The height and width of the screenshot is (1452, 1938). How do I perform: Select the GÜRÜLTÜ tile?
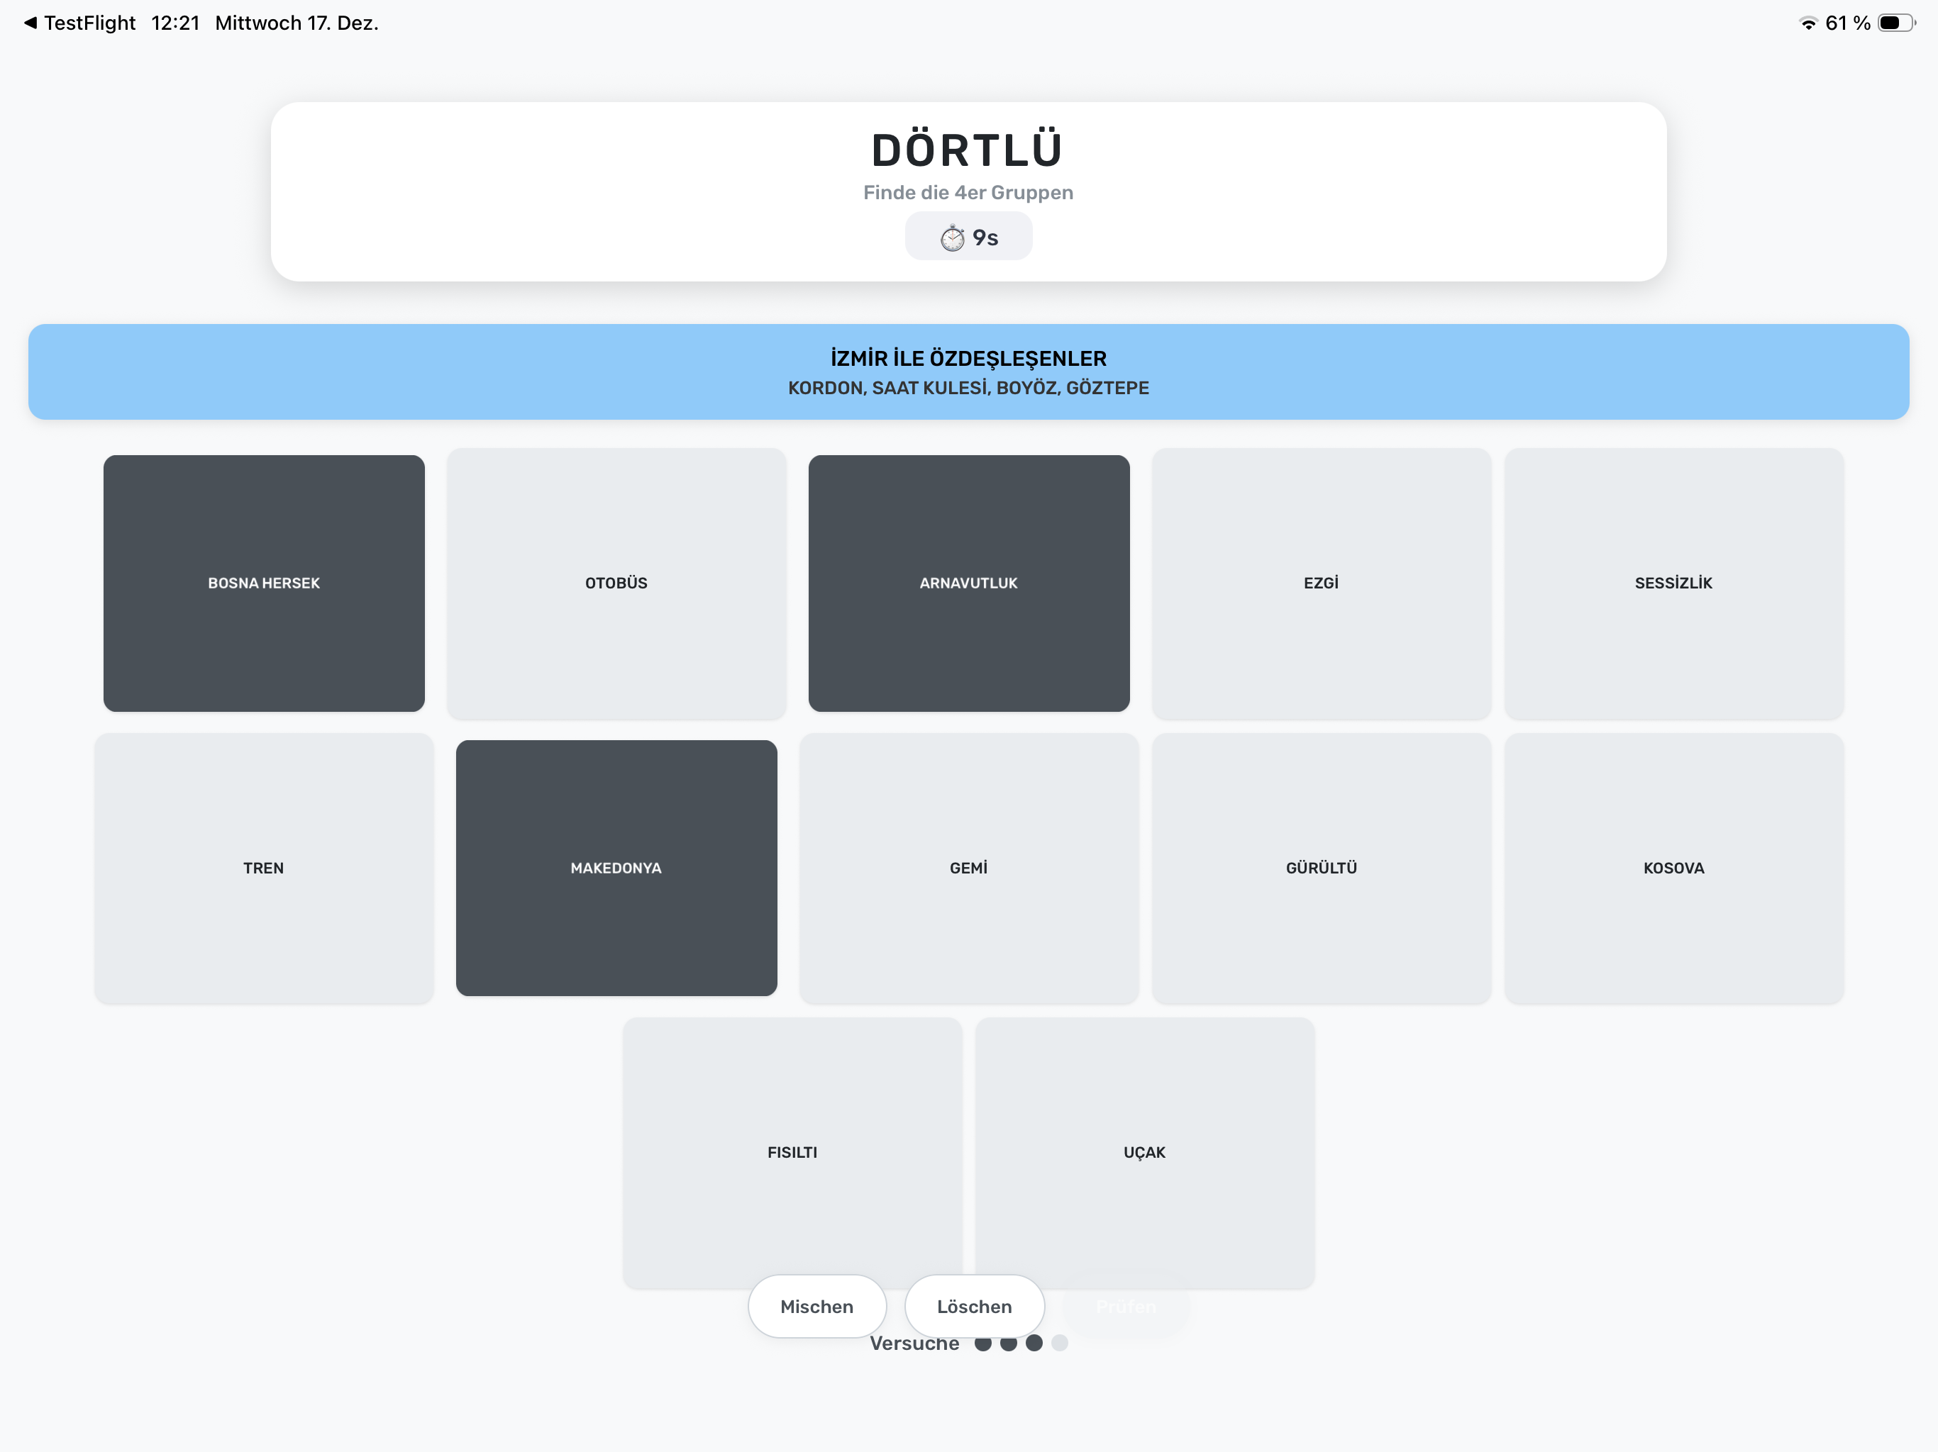(1322, 868)
